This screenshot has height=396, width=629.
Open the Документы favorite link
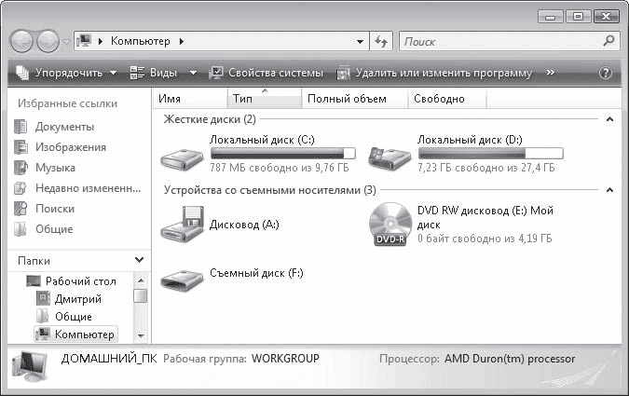click(64, 127)
